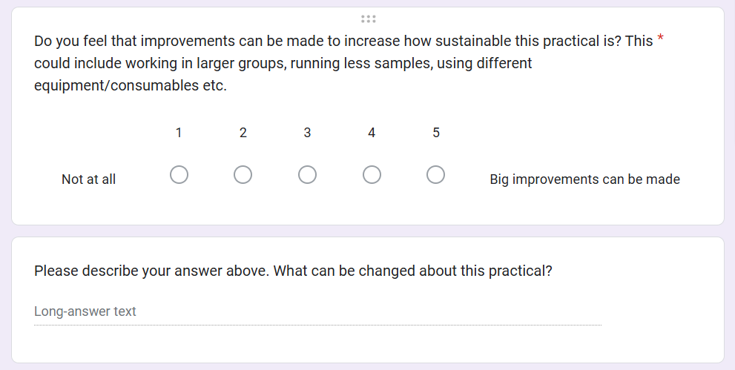The height and width of the screenshot is (370, 735).
Task: Focus the Long-answer text field
Action: pyautogui.click(x=317, y=311)
